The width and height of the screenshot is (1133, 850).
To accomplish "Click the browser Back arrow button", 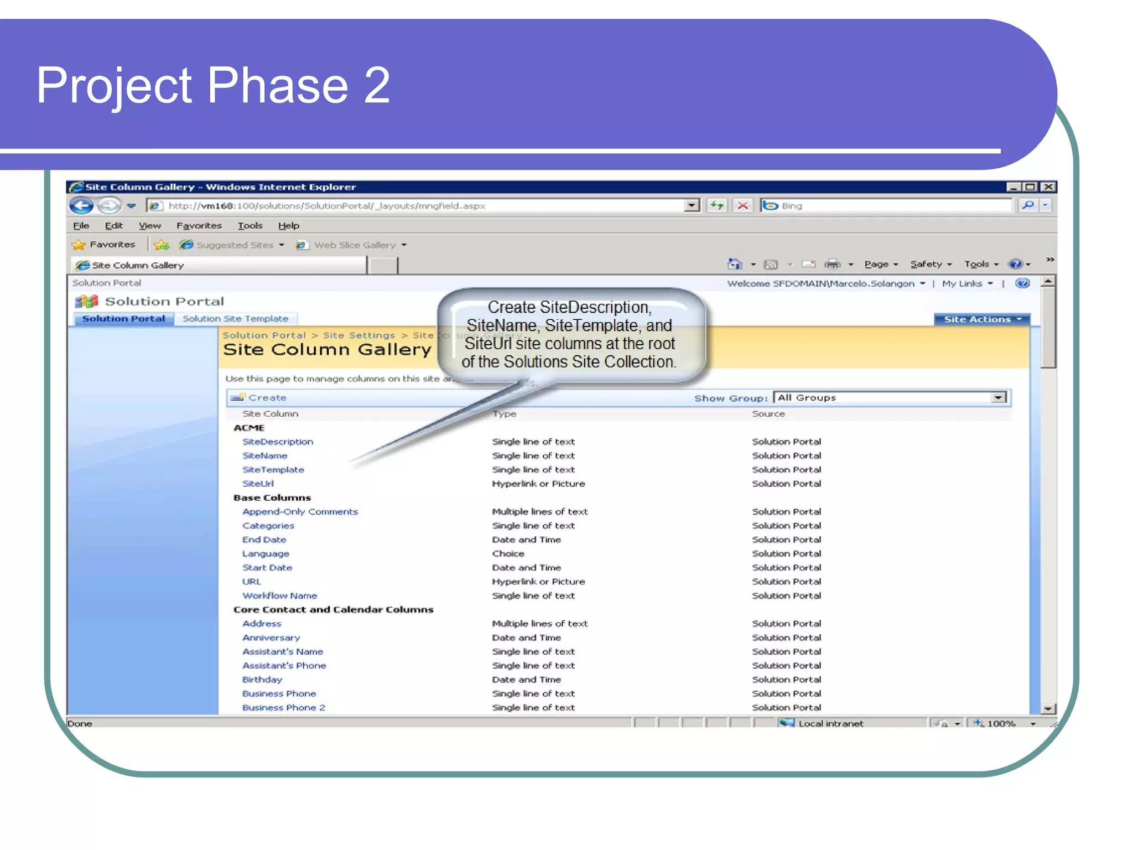I will 81,206.
